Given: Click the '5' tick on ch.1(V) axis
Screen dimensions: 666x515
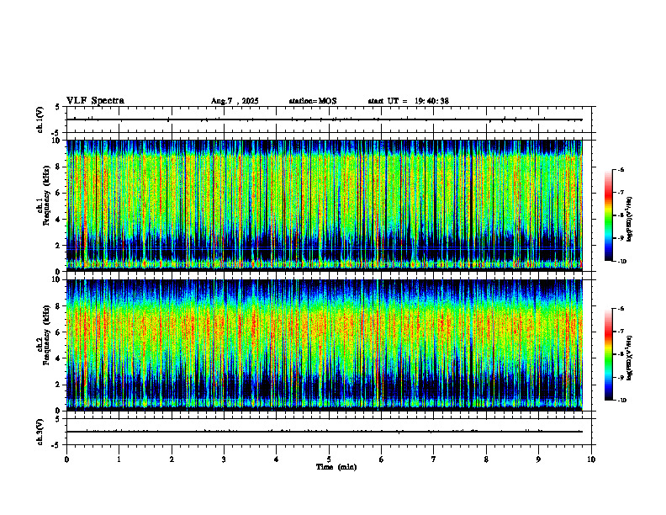Looking at the screenshot, I should pos(57,107).
